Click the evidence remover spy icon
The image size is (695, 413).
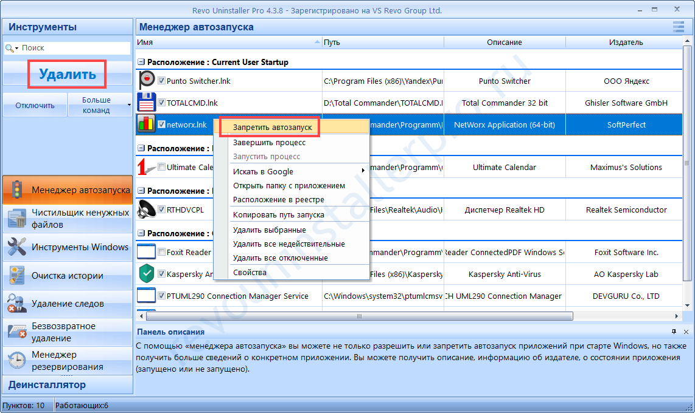pyautogui.click(x=17, y=303)
